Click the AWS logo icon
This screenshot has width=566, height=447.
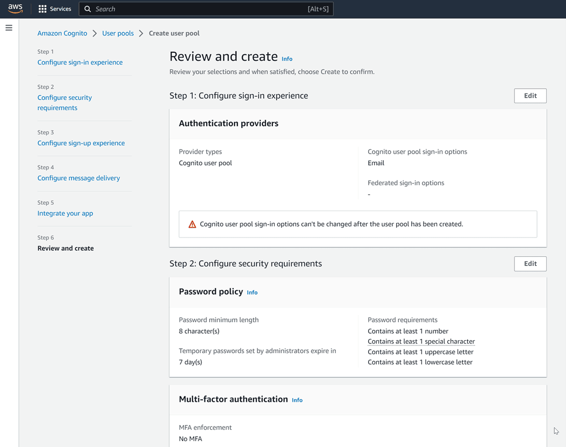coord(16,9)
